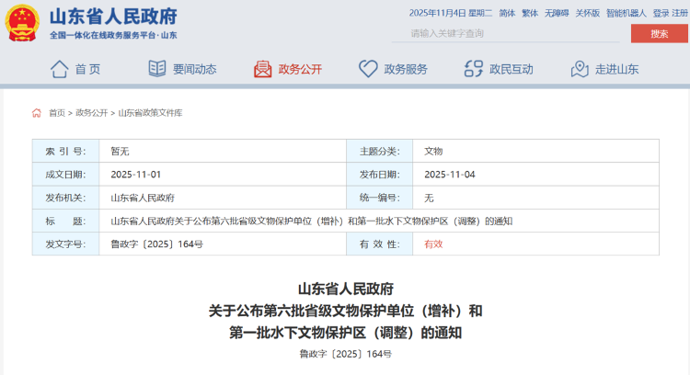Image resolution: width=690 pixels, height=375 pixels.
Task: Click the heading line 第一批水下文物保护区（调整）的通知
Action: 345,333
